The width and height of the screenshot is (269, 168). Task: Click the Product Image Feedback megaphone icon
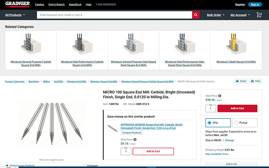pyautogui.click(x=7, y=165)
